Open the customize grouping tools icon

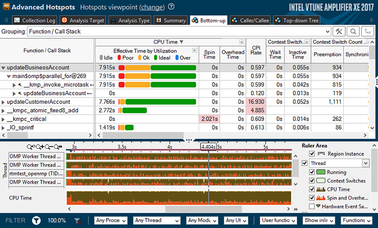(x=339, y=31)
